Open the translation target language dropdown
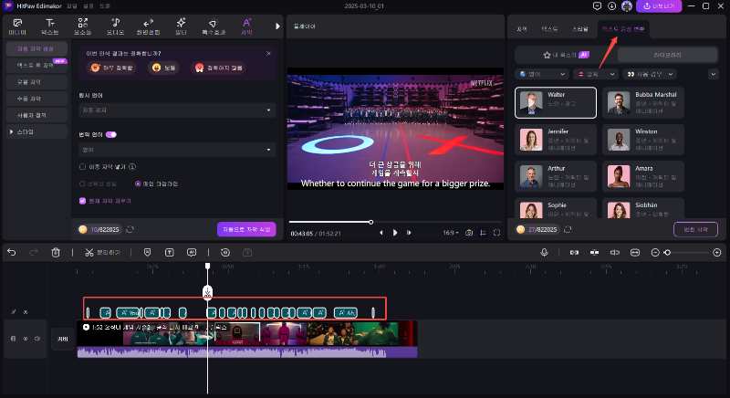Image resolution: width=730 pixels, height=398 pixels. [177, 150]
